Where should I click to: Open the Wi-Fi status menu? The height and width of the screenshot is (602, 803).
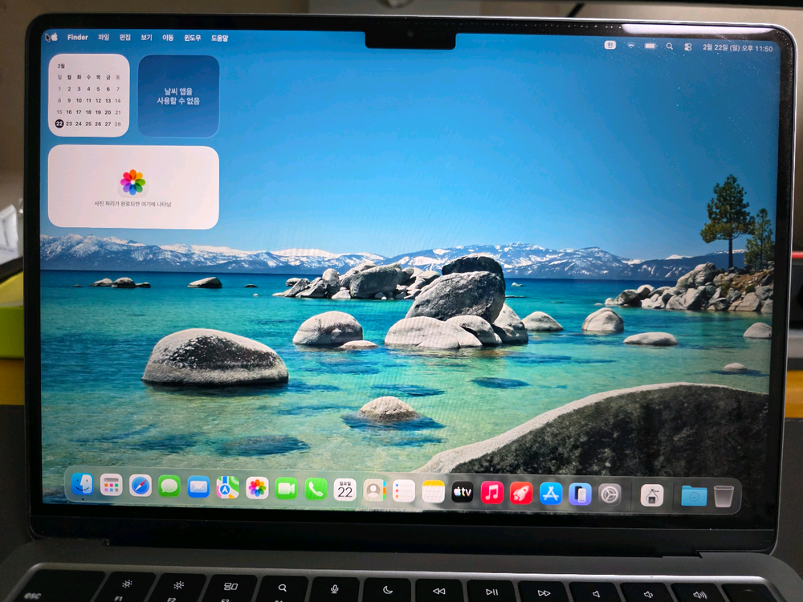(x=630, y=46)
